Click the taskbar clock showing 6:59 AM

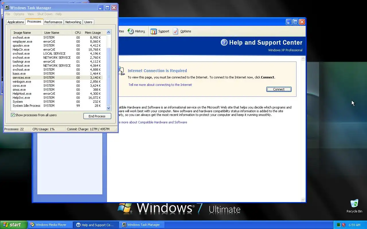point(354,225)
